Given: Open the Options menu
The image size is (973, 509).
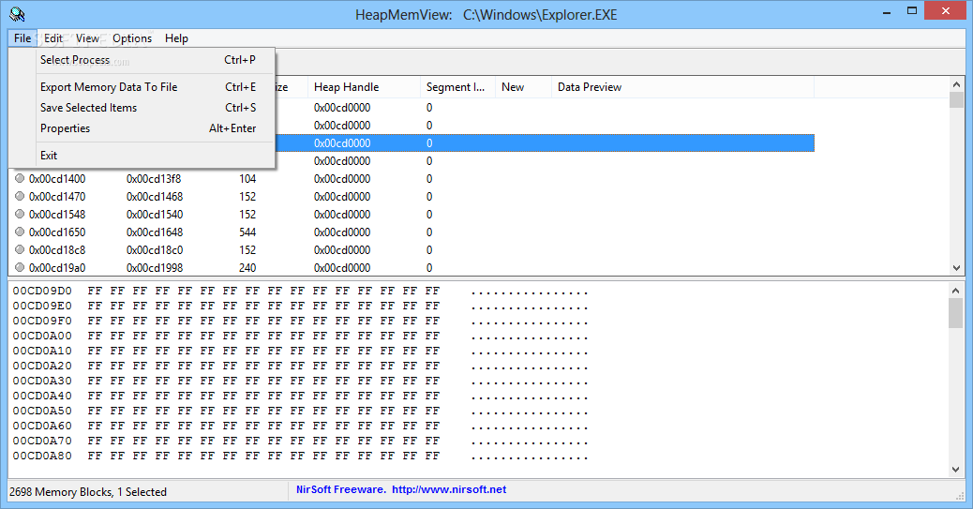Looking at the screenshot, I should [132, 37].
